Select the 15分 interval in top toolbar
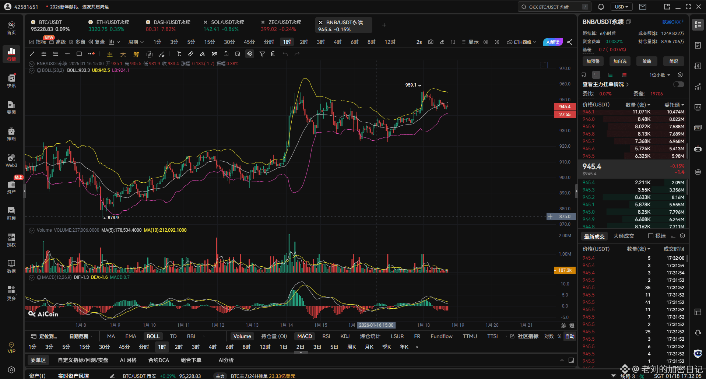 click(210, 42)
